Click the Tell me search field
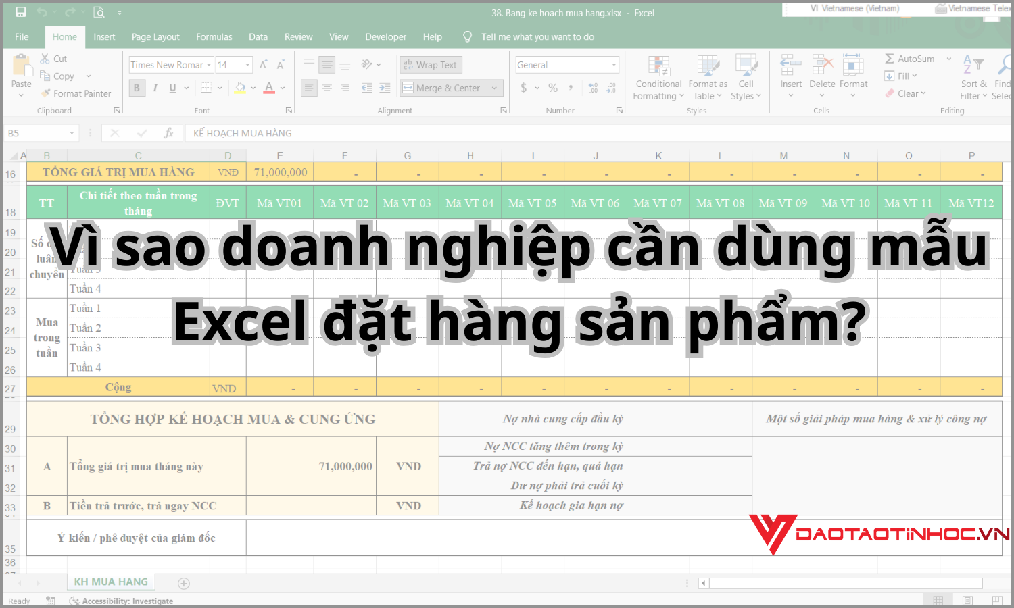Image resolution: width=1014 pixels, height=608 pixels. [537, 36]
